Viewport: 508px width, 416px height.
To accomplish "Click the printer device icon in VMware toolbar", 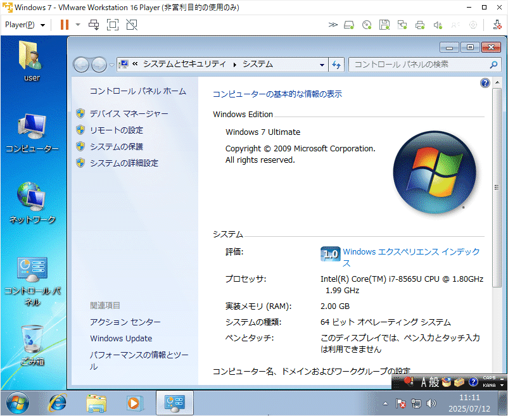I will pyautogui.click(x=419, y=25).
